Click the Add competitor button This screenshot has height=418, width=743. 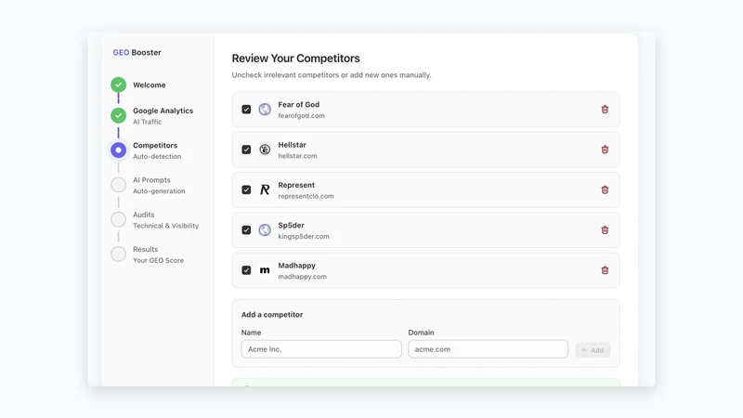coord(593,350)
